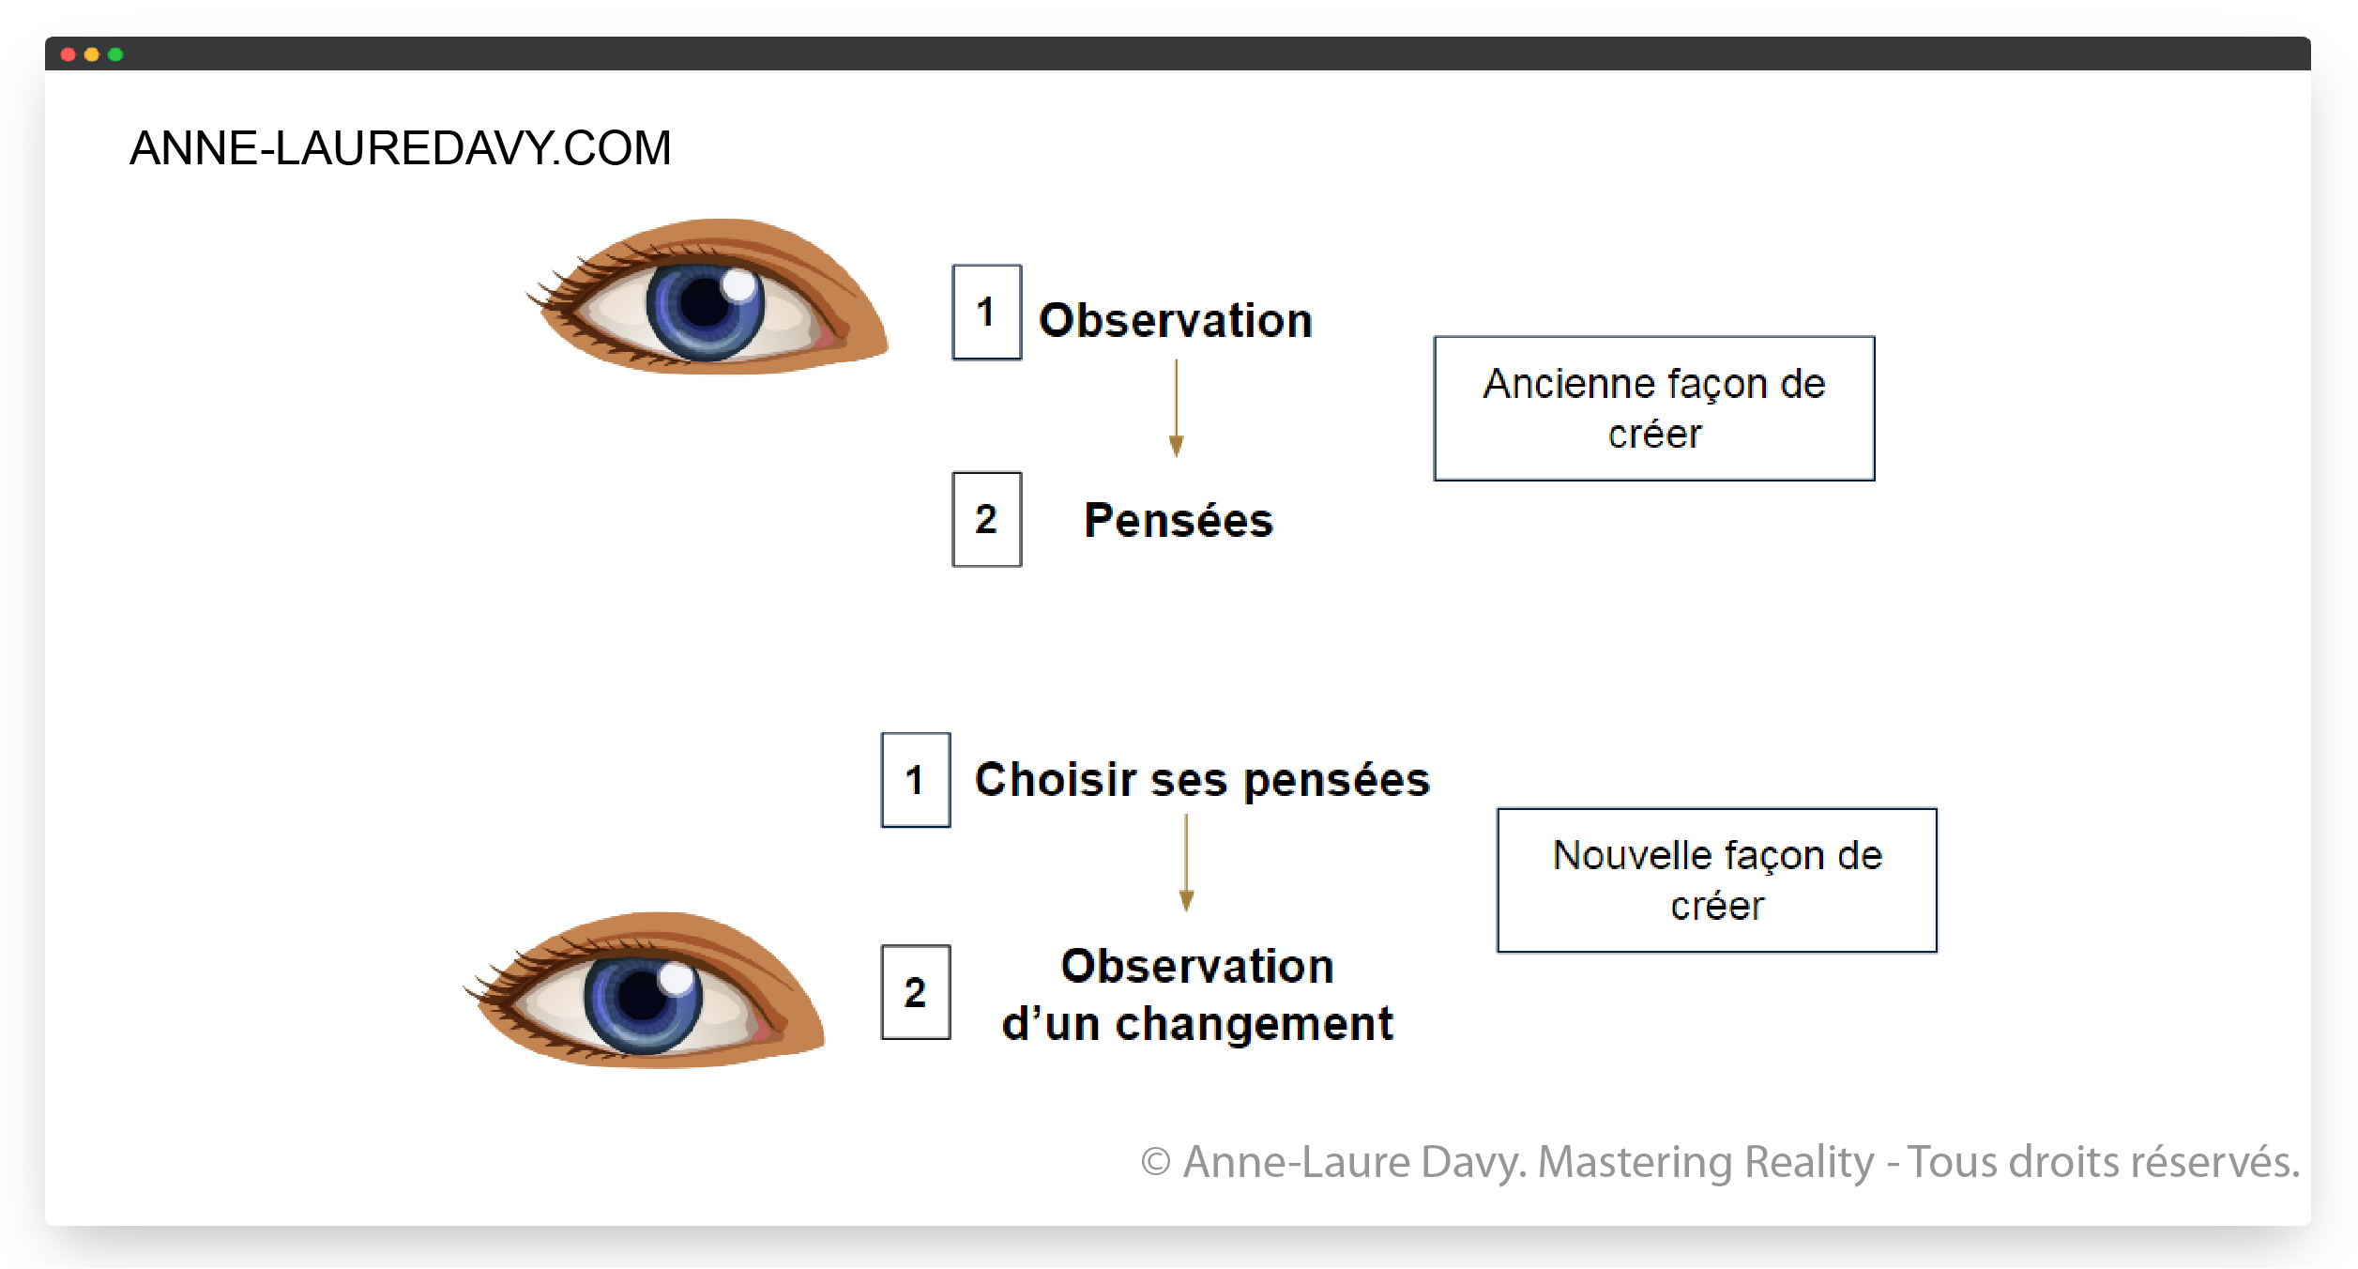Click the 'Ancienne façon de créer' box
Screen dimensions: 2358x1269
(1653, 408)
